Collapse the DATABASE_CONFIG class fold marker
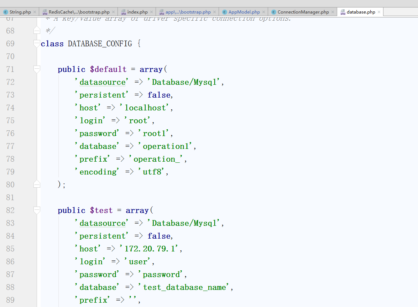 coord(37,44)
